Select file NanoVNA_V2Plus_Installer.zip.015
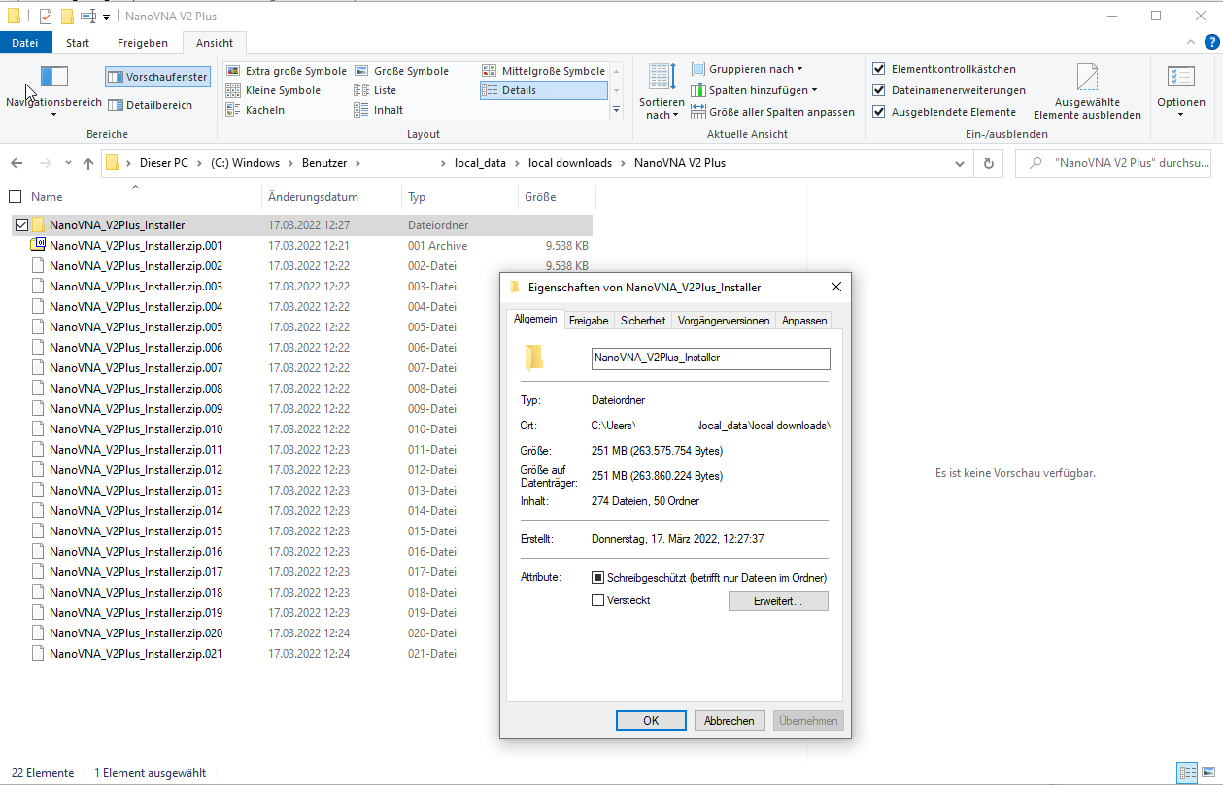Screen dimensions: 1223x785 [x=136, y=530]
